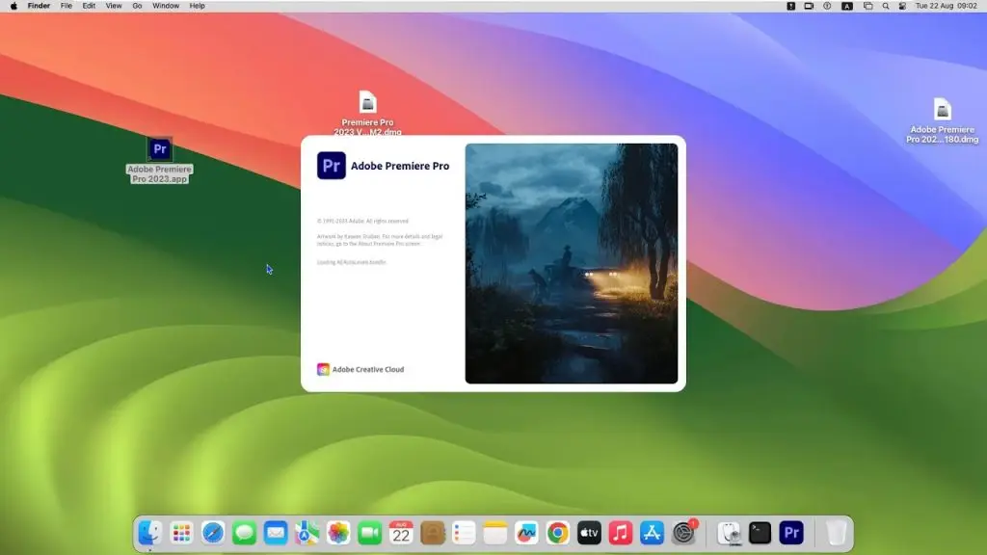
Task: Open the View menu
Action: click(x=114, y=6)
